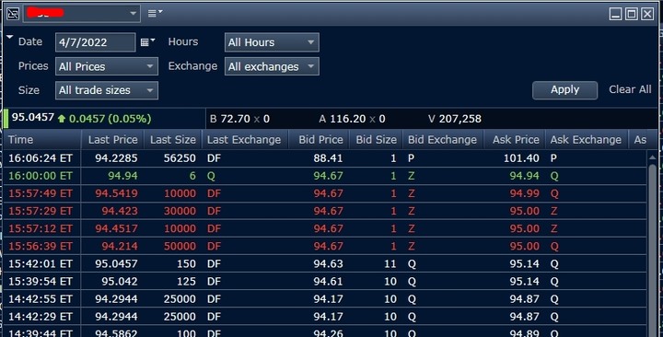Screen dimensions: 663x337
Task: Click the last size 30000 cell
Action: click(x=173, y=211)
